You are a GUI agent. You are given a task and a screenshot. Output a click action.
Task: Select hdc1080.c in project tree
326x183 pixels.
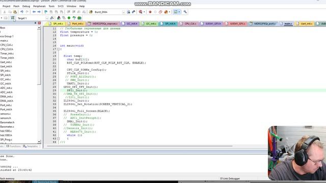pos(6,131)
